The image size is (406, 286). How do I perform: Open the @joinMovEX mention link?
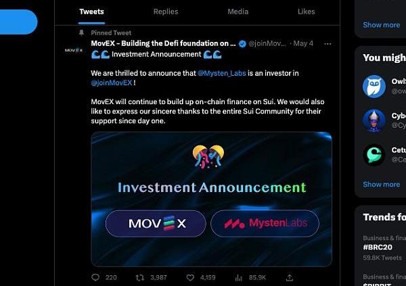coord(112,82)
